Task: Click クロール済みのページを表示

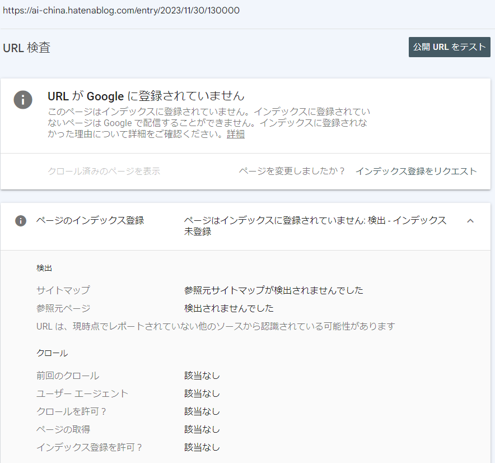Action: pos(104,171)
